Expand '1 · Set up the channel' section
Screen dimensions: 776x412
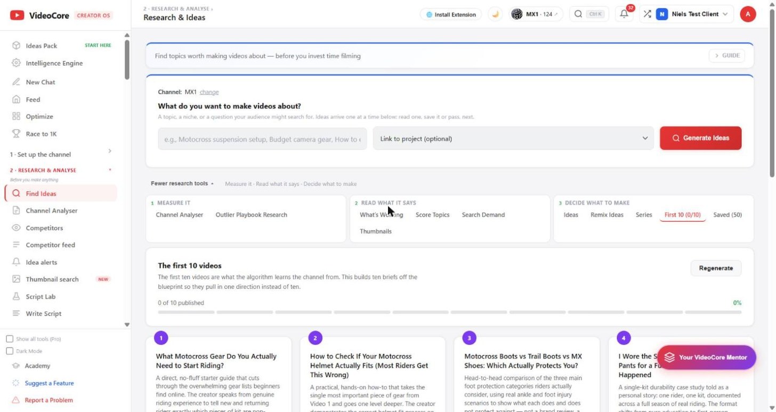[x=61, y=154]
